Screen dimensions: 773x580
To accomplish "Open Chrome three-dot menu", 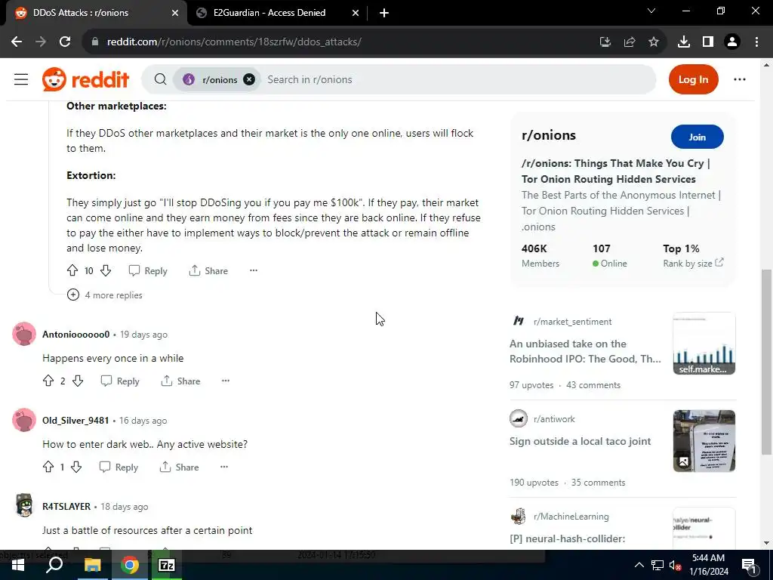I will [x=756, y=42].
